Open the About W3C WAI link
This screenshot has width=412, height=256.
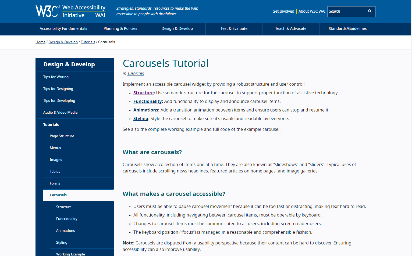click(312, 11)
